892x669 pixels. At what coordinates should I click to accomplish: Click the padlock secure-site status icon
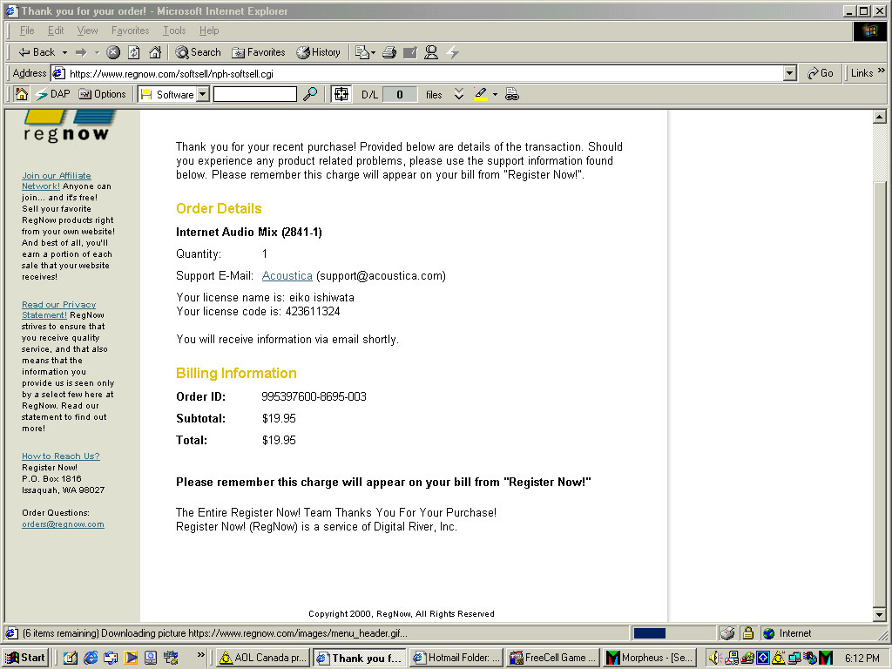[x=748, y=633]
